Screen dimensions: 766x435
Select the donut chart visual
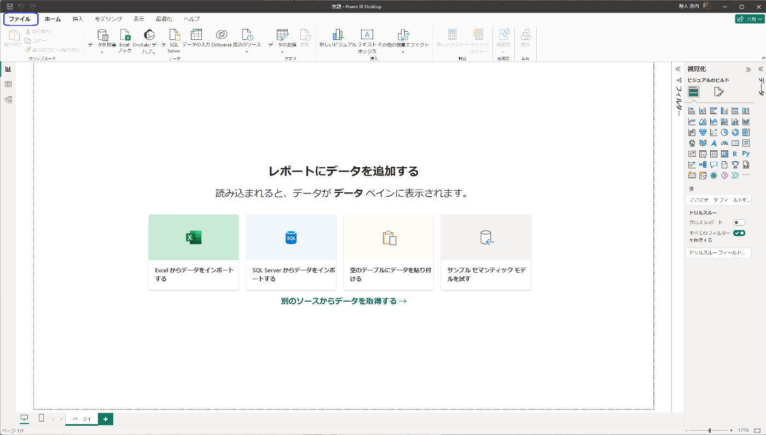pyautogui.click(x=735, y=132)
